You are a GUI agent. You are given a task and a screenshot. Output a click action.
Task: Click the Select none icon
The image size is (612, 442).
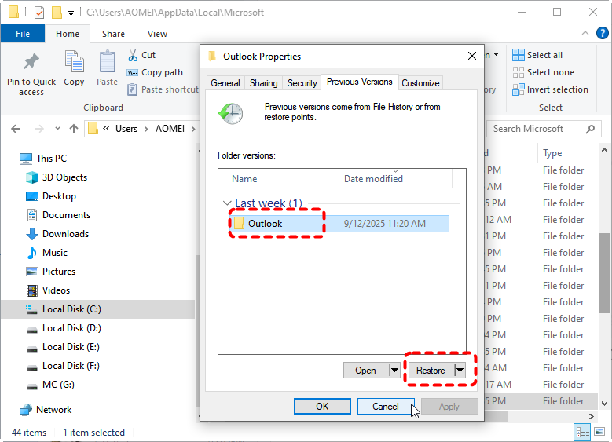[x=519, y=72]
